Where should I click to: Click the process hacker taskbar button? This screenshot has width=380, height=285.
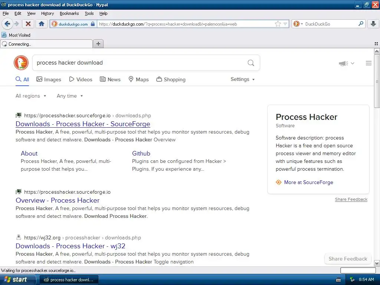click(x=69, y=280)
